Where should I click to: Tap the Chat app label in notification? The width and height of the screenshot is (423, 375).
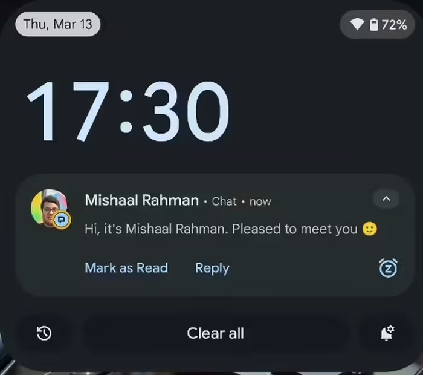(224, 201)
